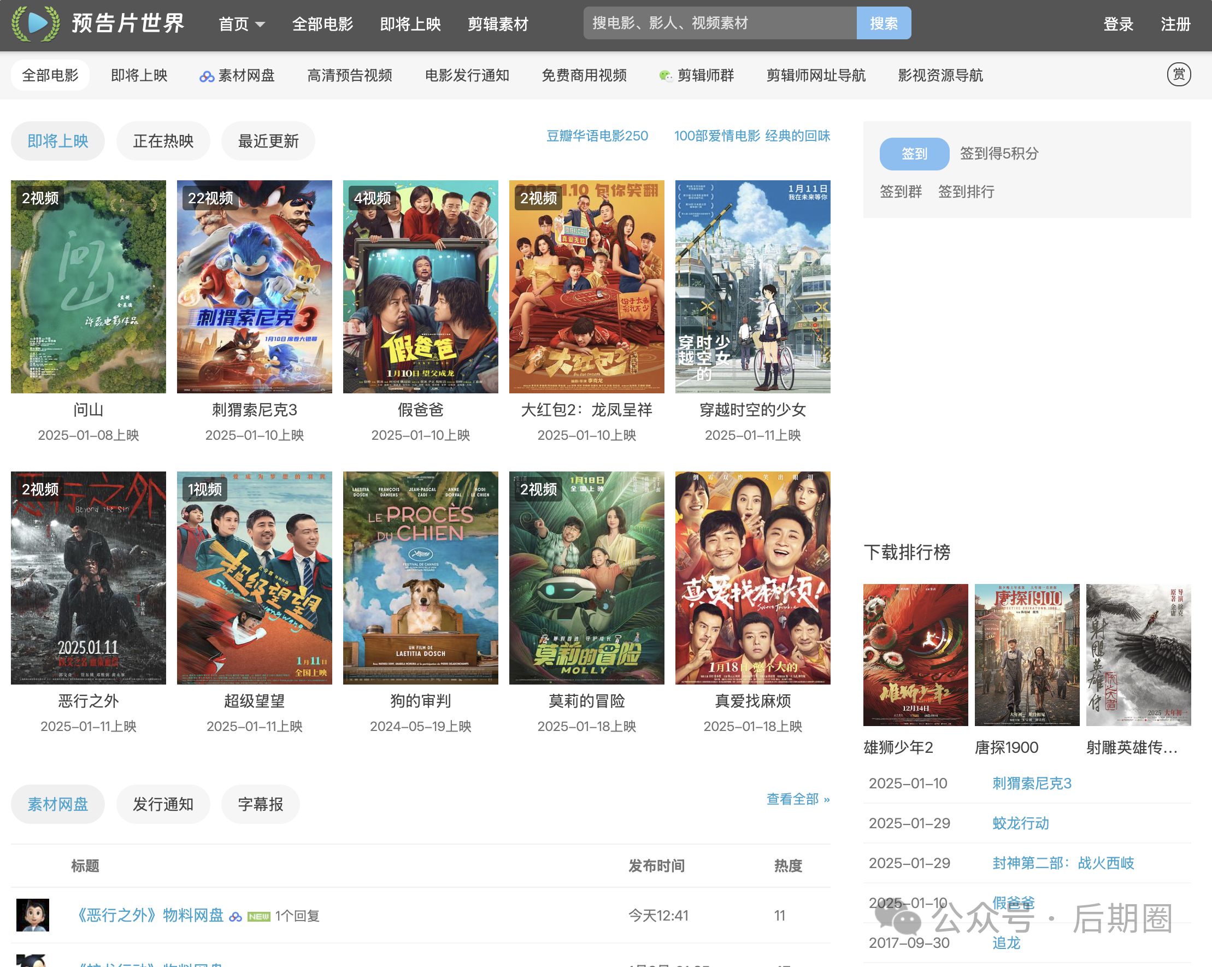Focus the movie search input field
The width and height of the screenshot is (1212, 967).
719,23
